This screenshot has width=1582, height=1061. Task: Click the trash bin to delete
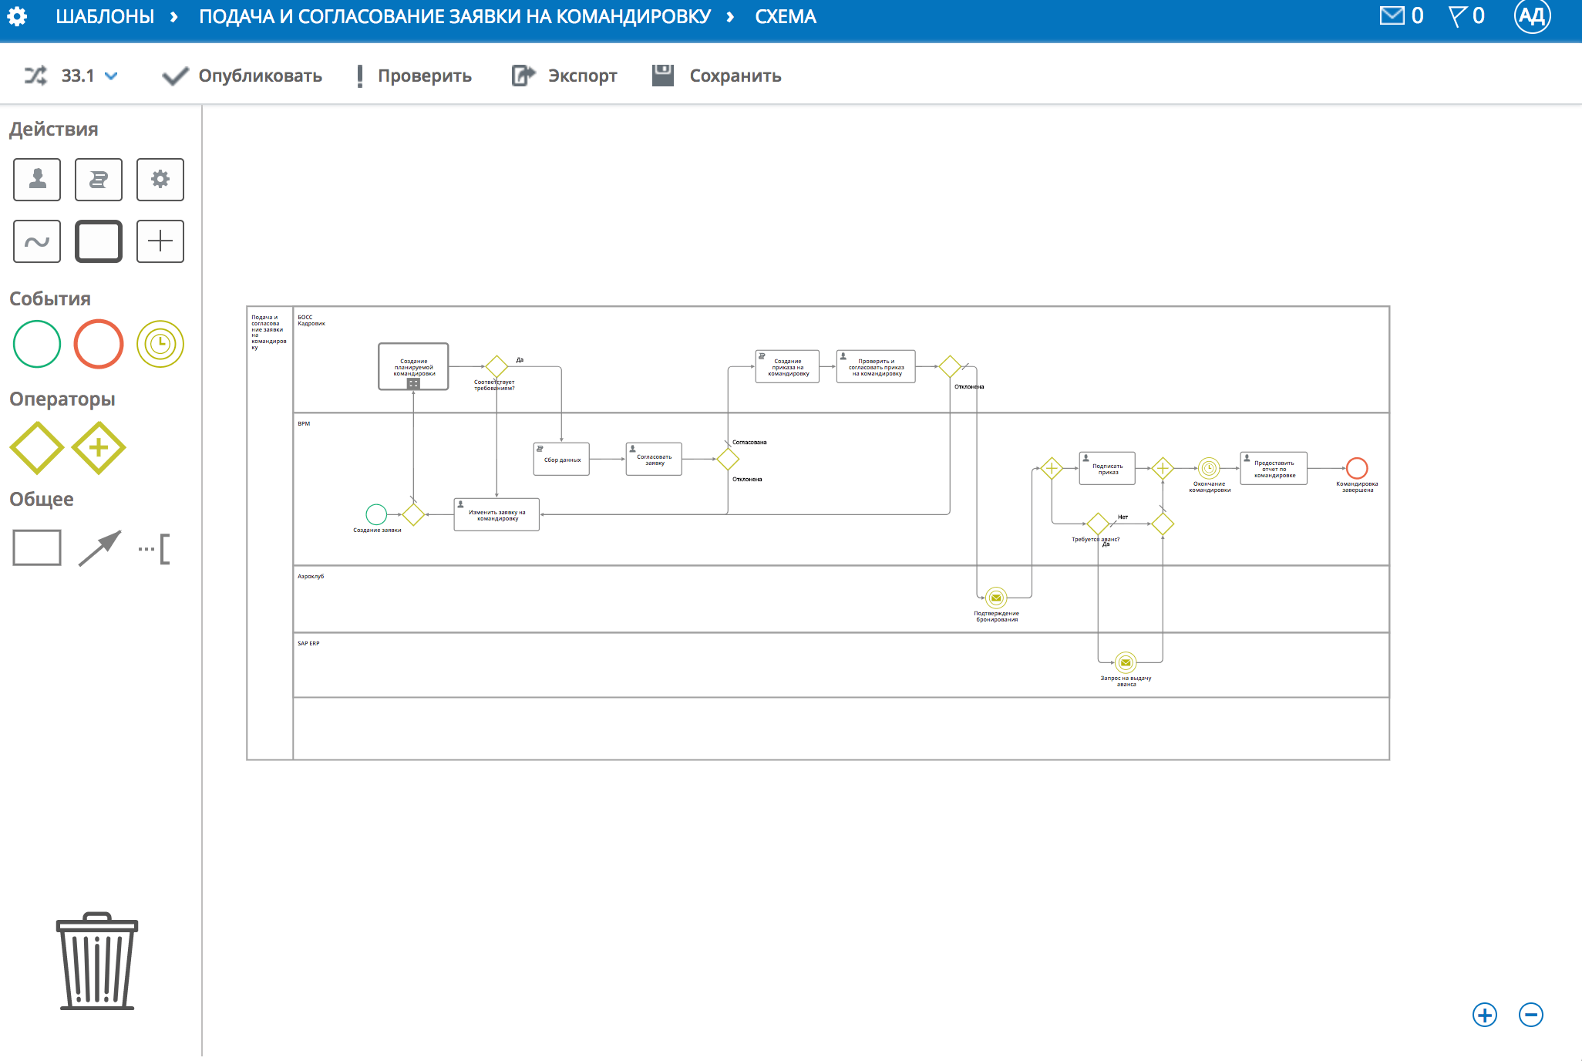97,961
